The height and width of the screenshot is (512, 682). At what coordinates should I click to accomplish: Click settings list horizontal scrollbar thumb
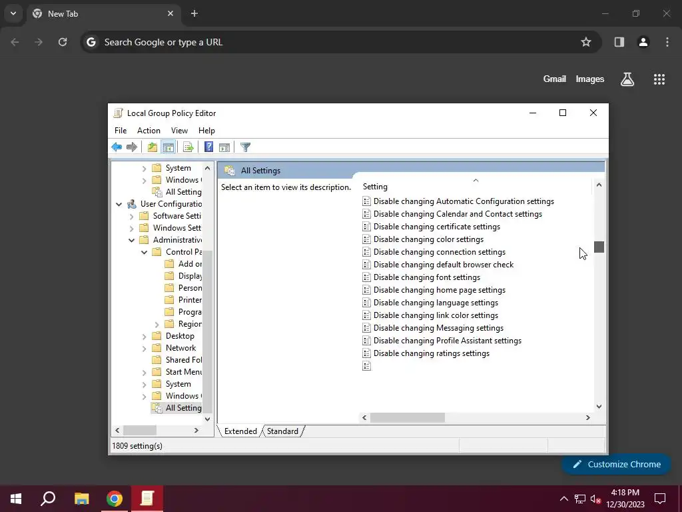(407, 417)
